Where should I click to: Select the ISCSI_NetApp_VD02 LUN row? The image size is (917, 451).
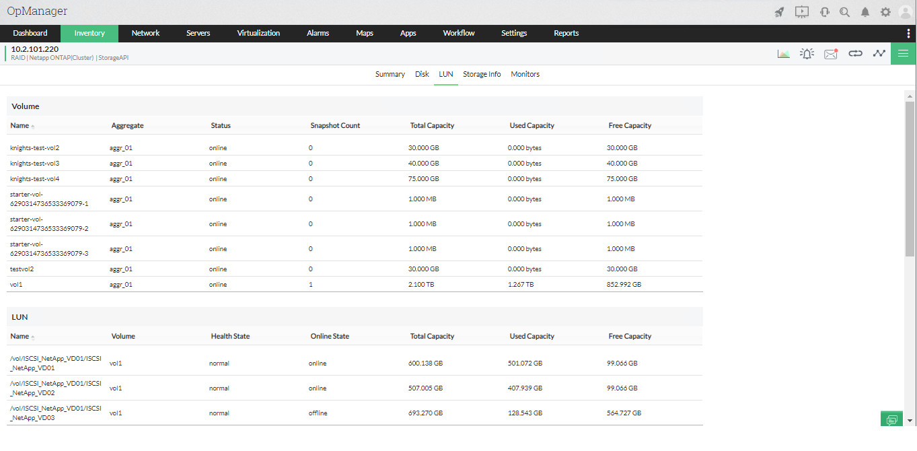(355, 388)
